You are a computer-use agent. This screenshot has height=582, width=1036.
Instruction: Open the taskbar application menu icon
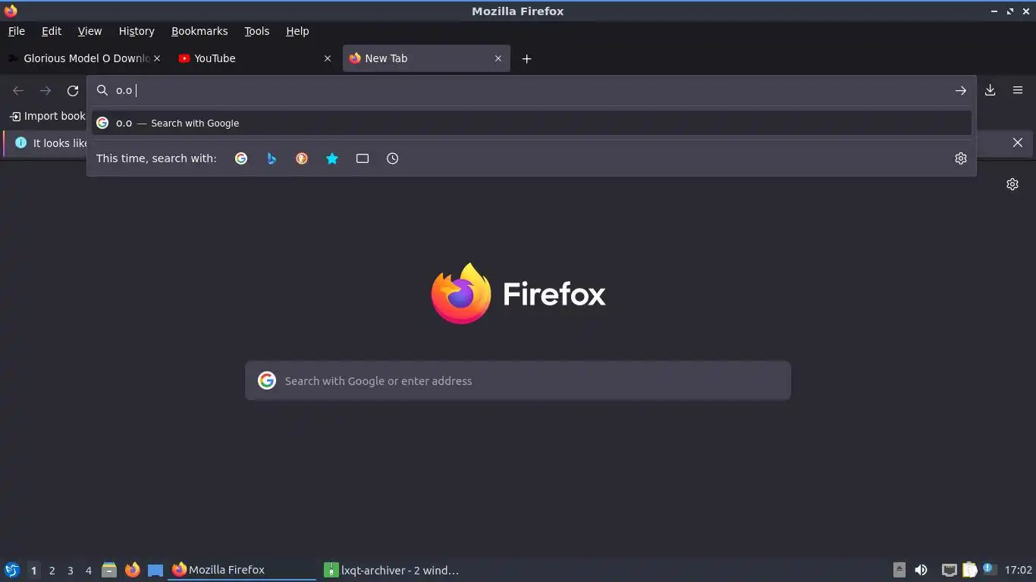pyautogui.click(x=12, y=570)
